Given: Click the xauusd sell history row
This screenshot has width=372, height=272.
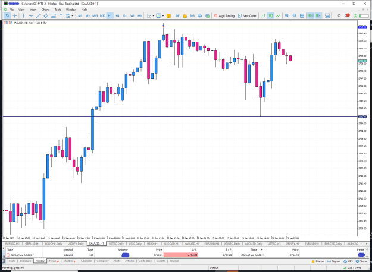Looking at the screenshot, I should [186, 255].
